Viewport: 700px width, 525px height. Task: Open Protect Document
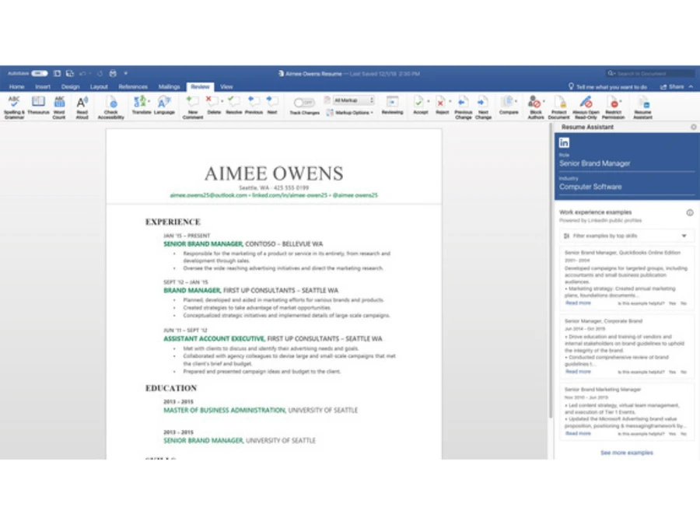point(558,107)
